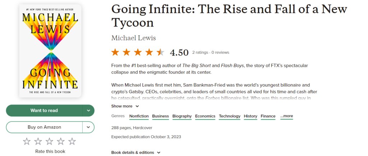Image resolution: width=368 pixels, height=156 pixels.
Task: Rate this book two stars
Action: point(38,141)
